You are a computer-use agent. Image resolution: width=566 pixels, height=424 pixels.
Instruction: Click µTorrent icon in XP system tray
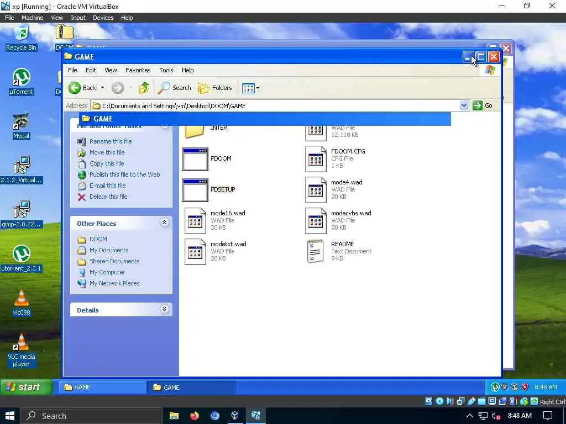pyautogui.click(x=495, y=387)
